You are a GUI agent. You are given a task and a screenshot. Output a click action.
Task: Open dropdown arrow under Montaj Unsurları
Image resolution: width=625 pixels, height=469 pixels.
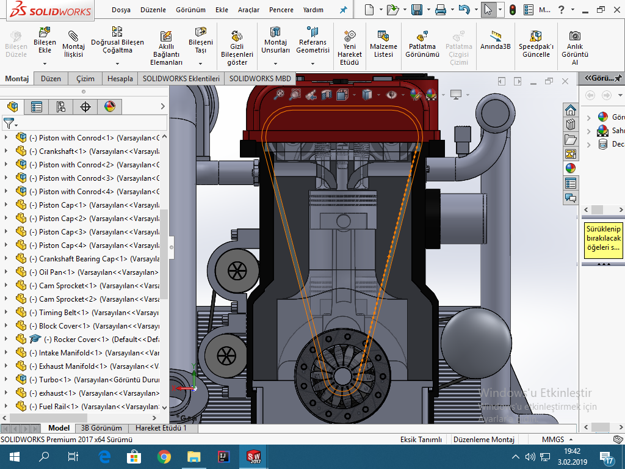pos(275,64)
